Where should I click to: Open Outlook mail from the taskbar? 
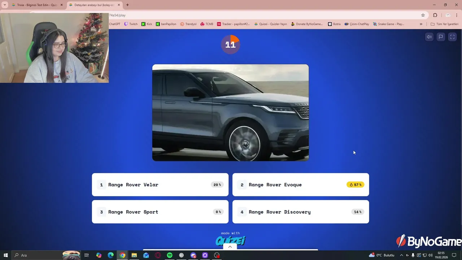point(146,255)
